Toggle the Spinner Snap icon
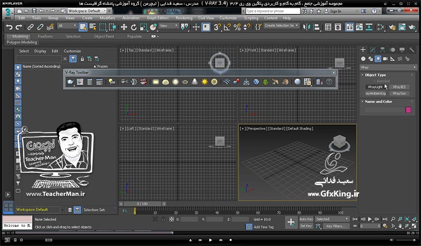The width and height of the screenshot is (421, 246). 247,27
